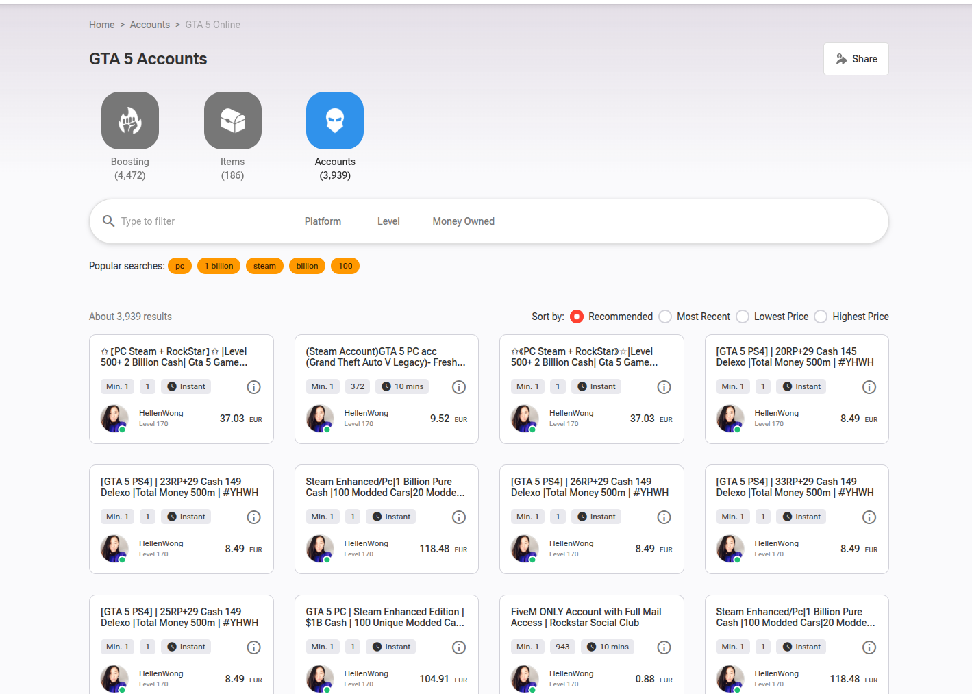Screen dimensions: 972x694
Task: Expand the Money Owned filter
Action: [463, 221]
